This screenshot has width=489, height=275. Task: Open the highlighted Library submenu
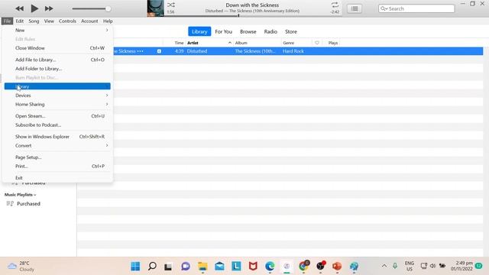coord(57,86)
